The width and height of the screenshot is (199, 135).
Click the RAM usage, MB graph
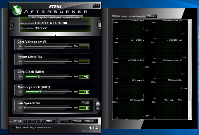coord(131,110)
